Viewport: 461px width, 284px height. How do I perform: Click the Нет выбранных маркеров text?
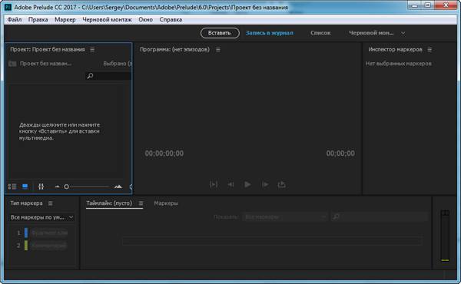point(398,64)
